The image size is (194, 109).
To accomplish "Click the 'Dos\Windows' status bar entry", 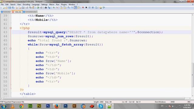I will (160, 102).
